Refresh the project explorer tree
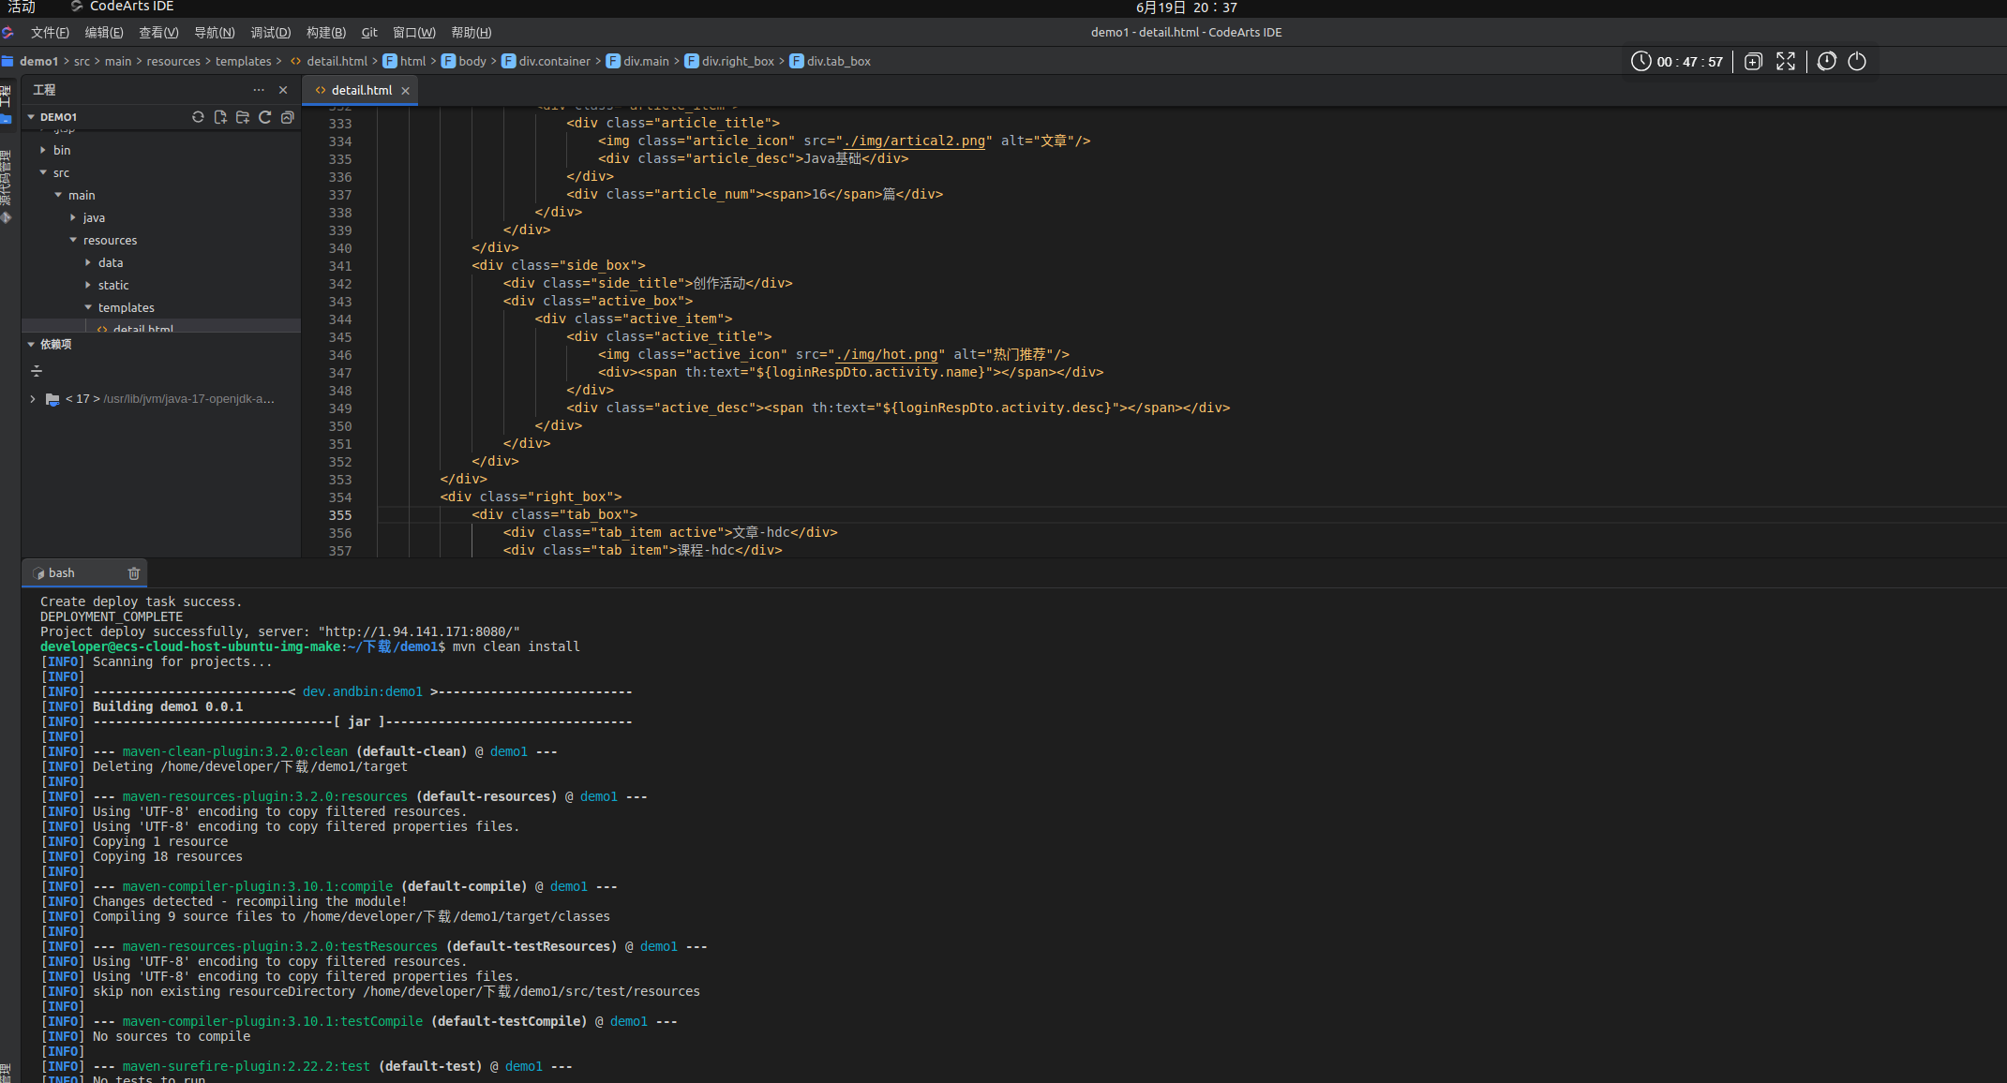The height and width of the screenshot is (1083, 2007). pyautogui.click(x=265, y=117)
